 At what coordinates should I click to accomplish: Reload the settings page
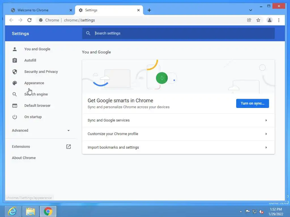click(x=29, y=20)
